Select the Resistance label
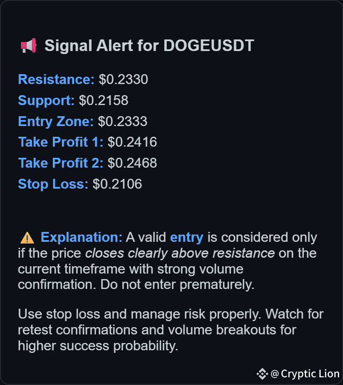343x385 pixels. coord(56,79)
